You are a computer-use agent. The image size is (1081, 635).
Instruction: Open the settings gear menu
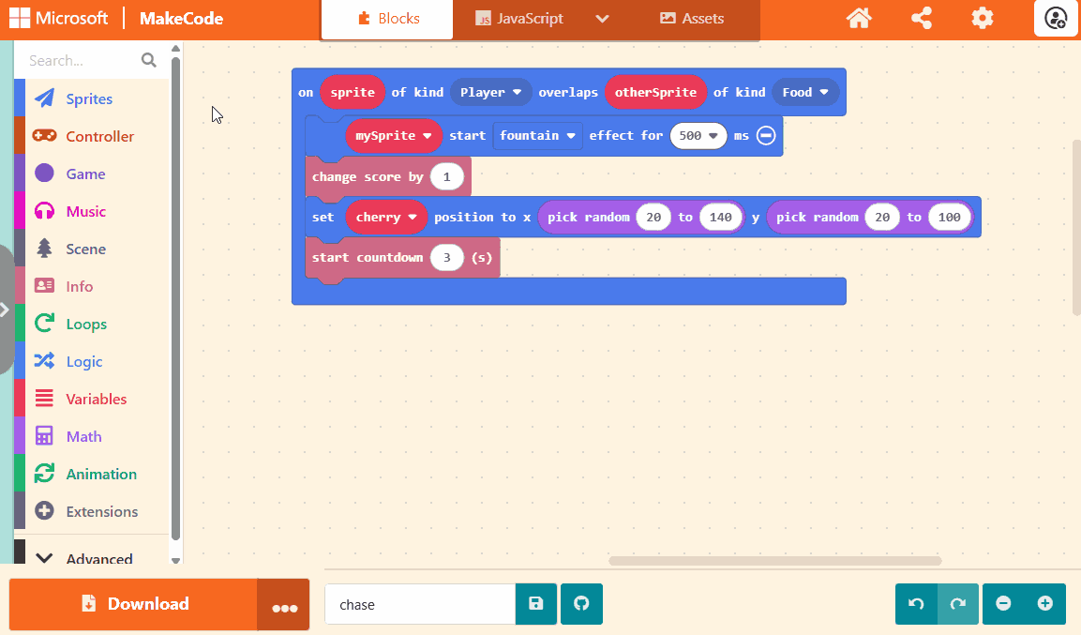pyautogui.click(x=983, y=18)
